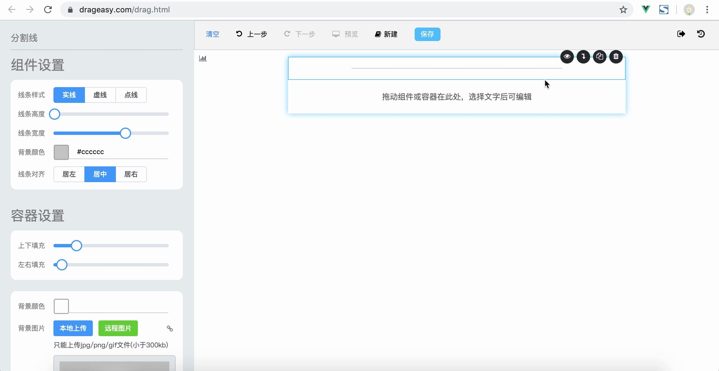Click the 新建 new toolbar item
The height and width of the screenshot is (371, 719).
click(x=386, y=34)
